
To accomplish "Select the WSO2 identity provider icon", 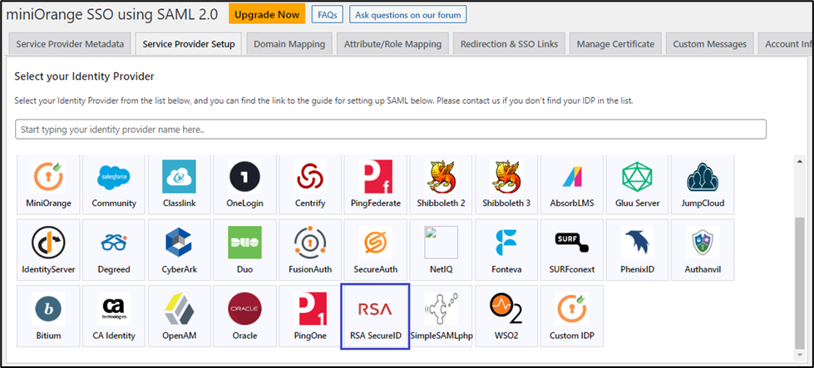I will point(506,316).
